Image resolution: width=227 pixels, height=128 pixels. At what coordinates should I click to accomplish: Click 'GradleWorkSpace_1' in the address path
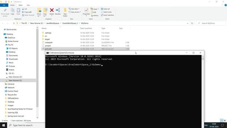pos(70,23)
